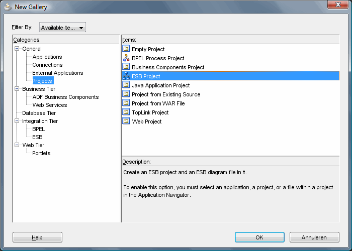Select the Business Tier category

point(39,89)
